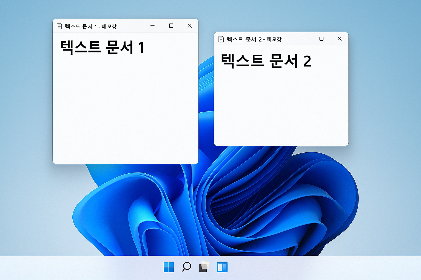Click title text '텍스트 문서 2 - 메모장'
Image resolution: width=421 pixels, height=280 pixels.
[254, 40]
